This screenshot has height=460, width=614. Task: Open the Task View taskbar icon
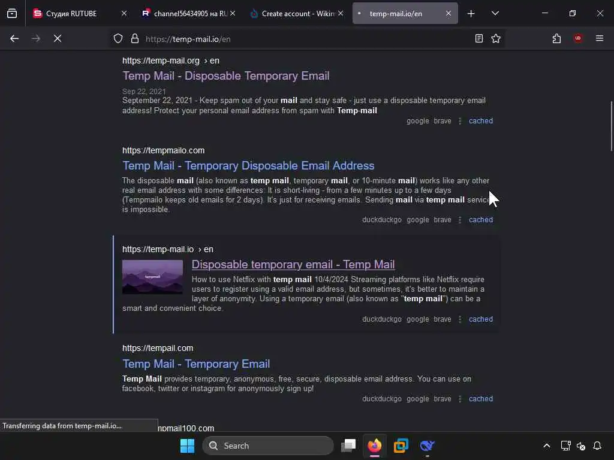(x=348, y=446)
